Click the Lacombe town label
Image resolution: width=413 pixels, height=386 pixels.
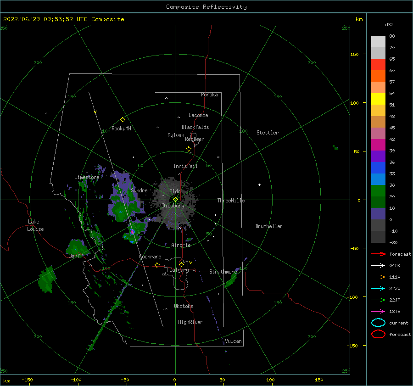pyautogui.click(x=198, y=115)
